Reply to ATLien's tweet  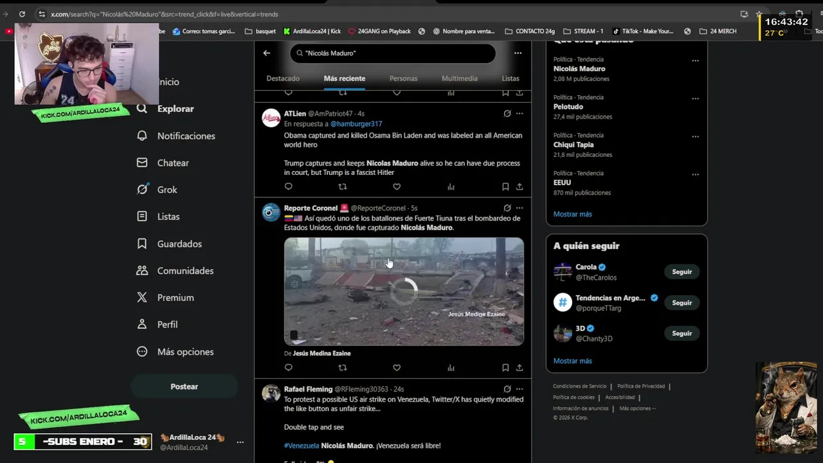pos(288,186)
